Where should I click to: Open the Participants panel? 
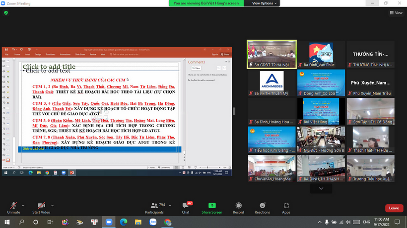(154, 205)
